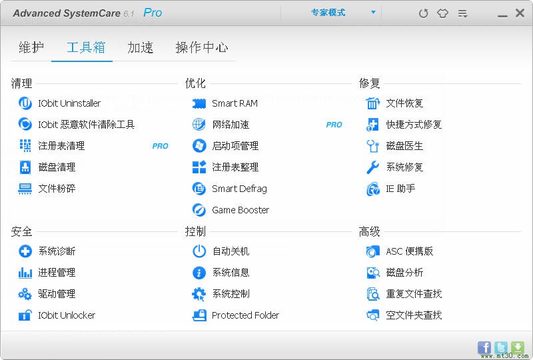Open the options menu lines icon
The image size is (533, 360).
(462, 13)
